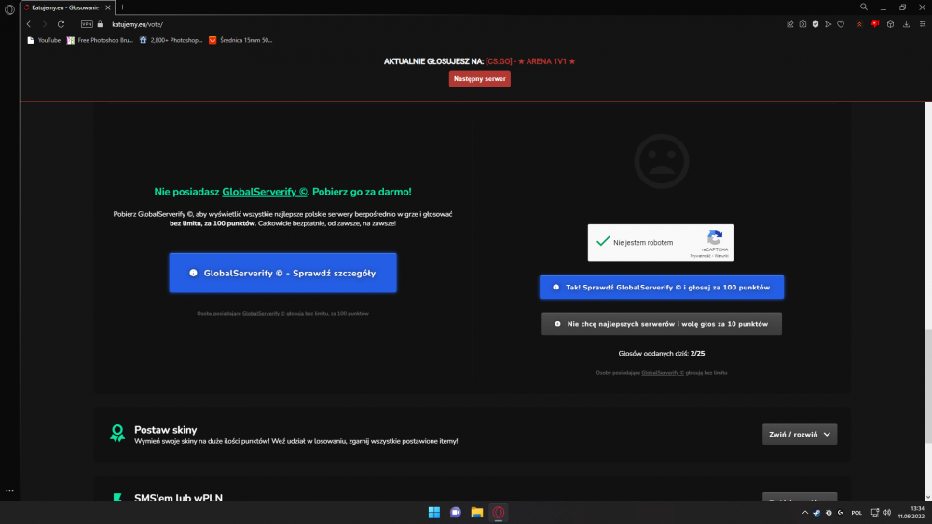
Task: Open File Explorer from taskbar
Action: pos(476,512)
